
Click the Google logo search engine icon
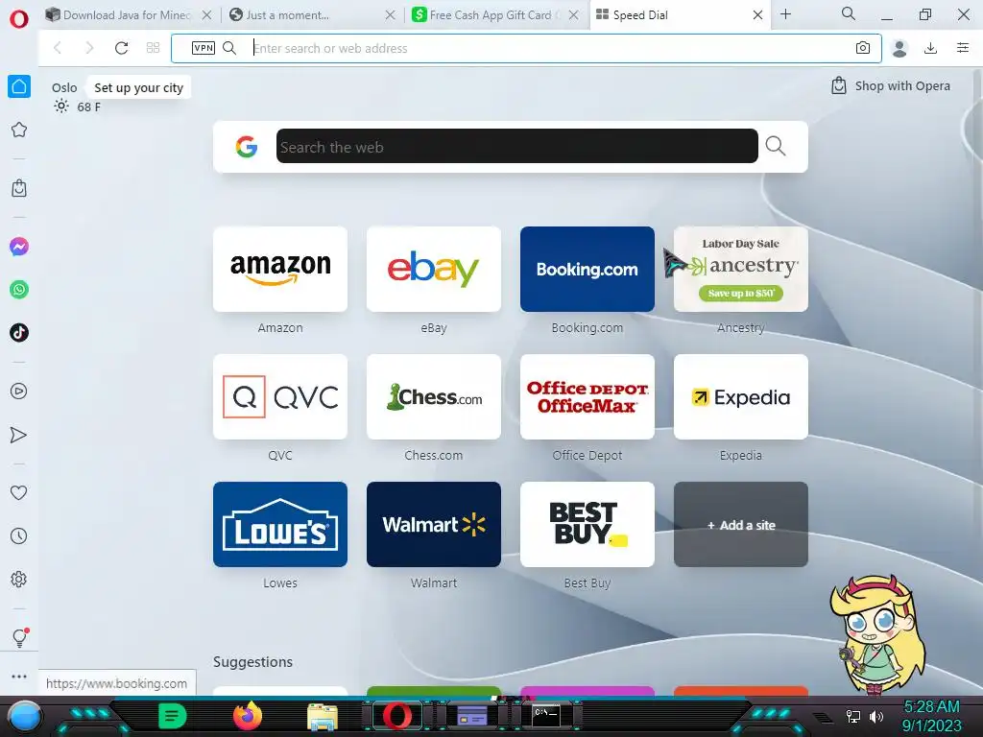point(247,147)
